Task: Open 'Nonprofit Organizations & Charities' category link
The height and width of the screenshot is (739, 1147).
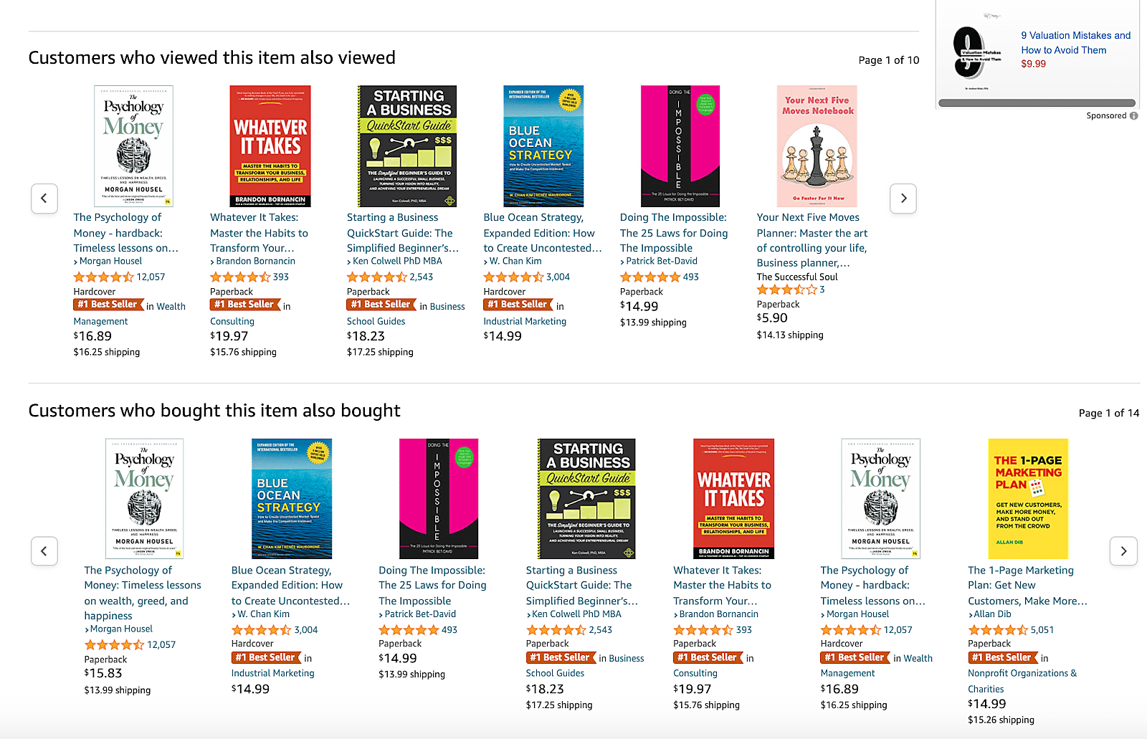Action: tap(1022, 681)
